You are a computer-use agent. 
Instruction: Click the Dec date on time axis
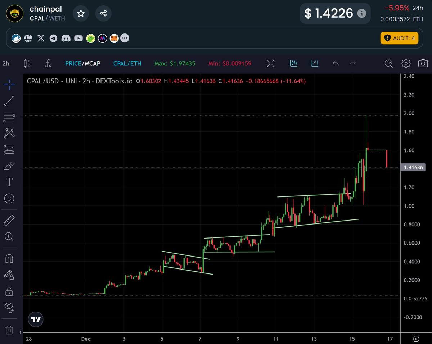click(x=86, y=339)
